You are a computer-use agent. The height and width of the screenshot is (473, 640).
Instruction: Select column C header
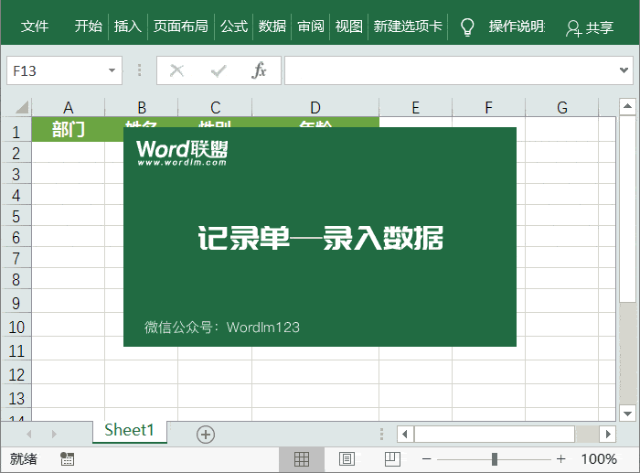pyautogui.click(x=215, y=107)
